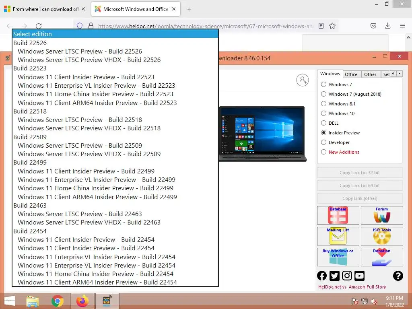The image size is (412, 309).
Task: Open the help question mark icon
Action: [x=398, y=276]
